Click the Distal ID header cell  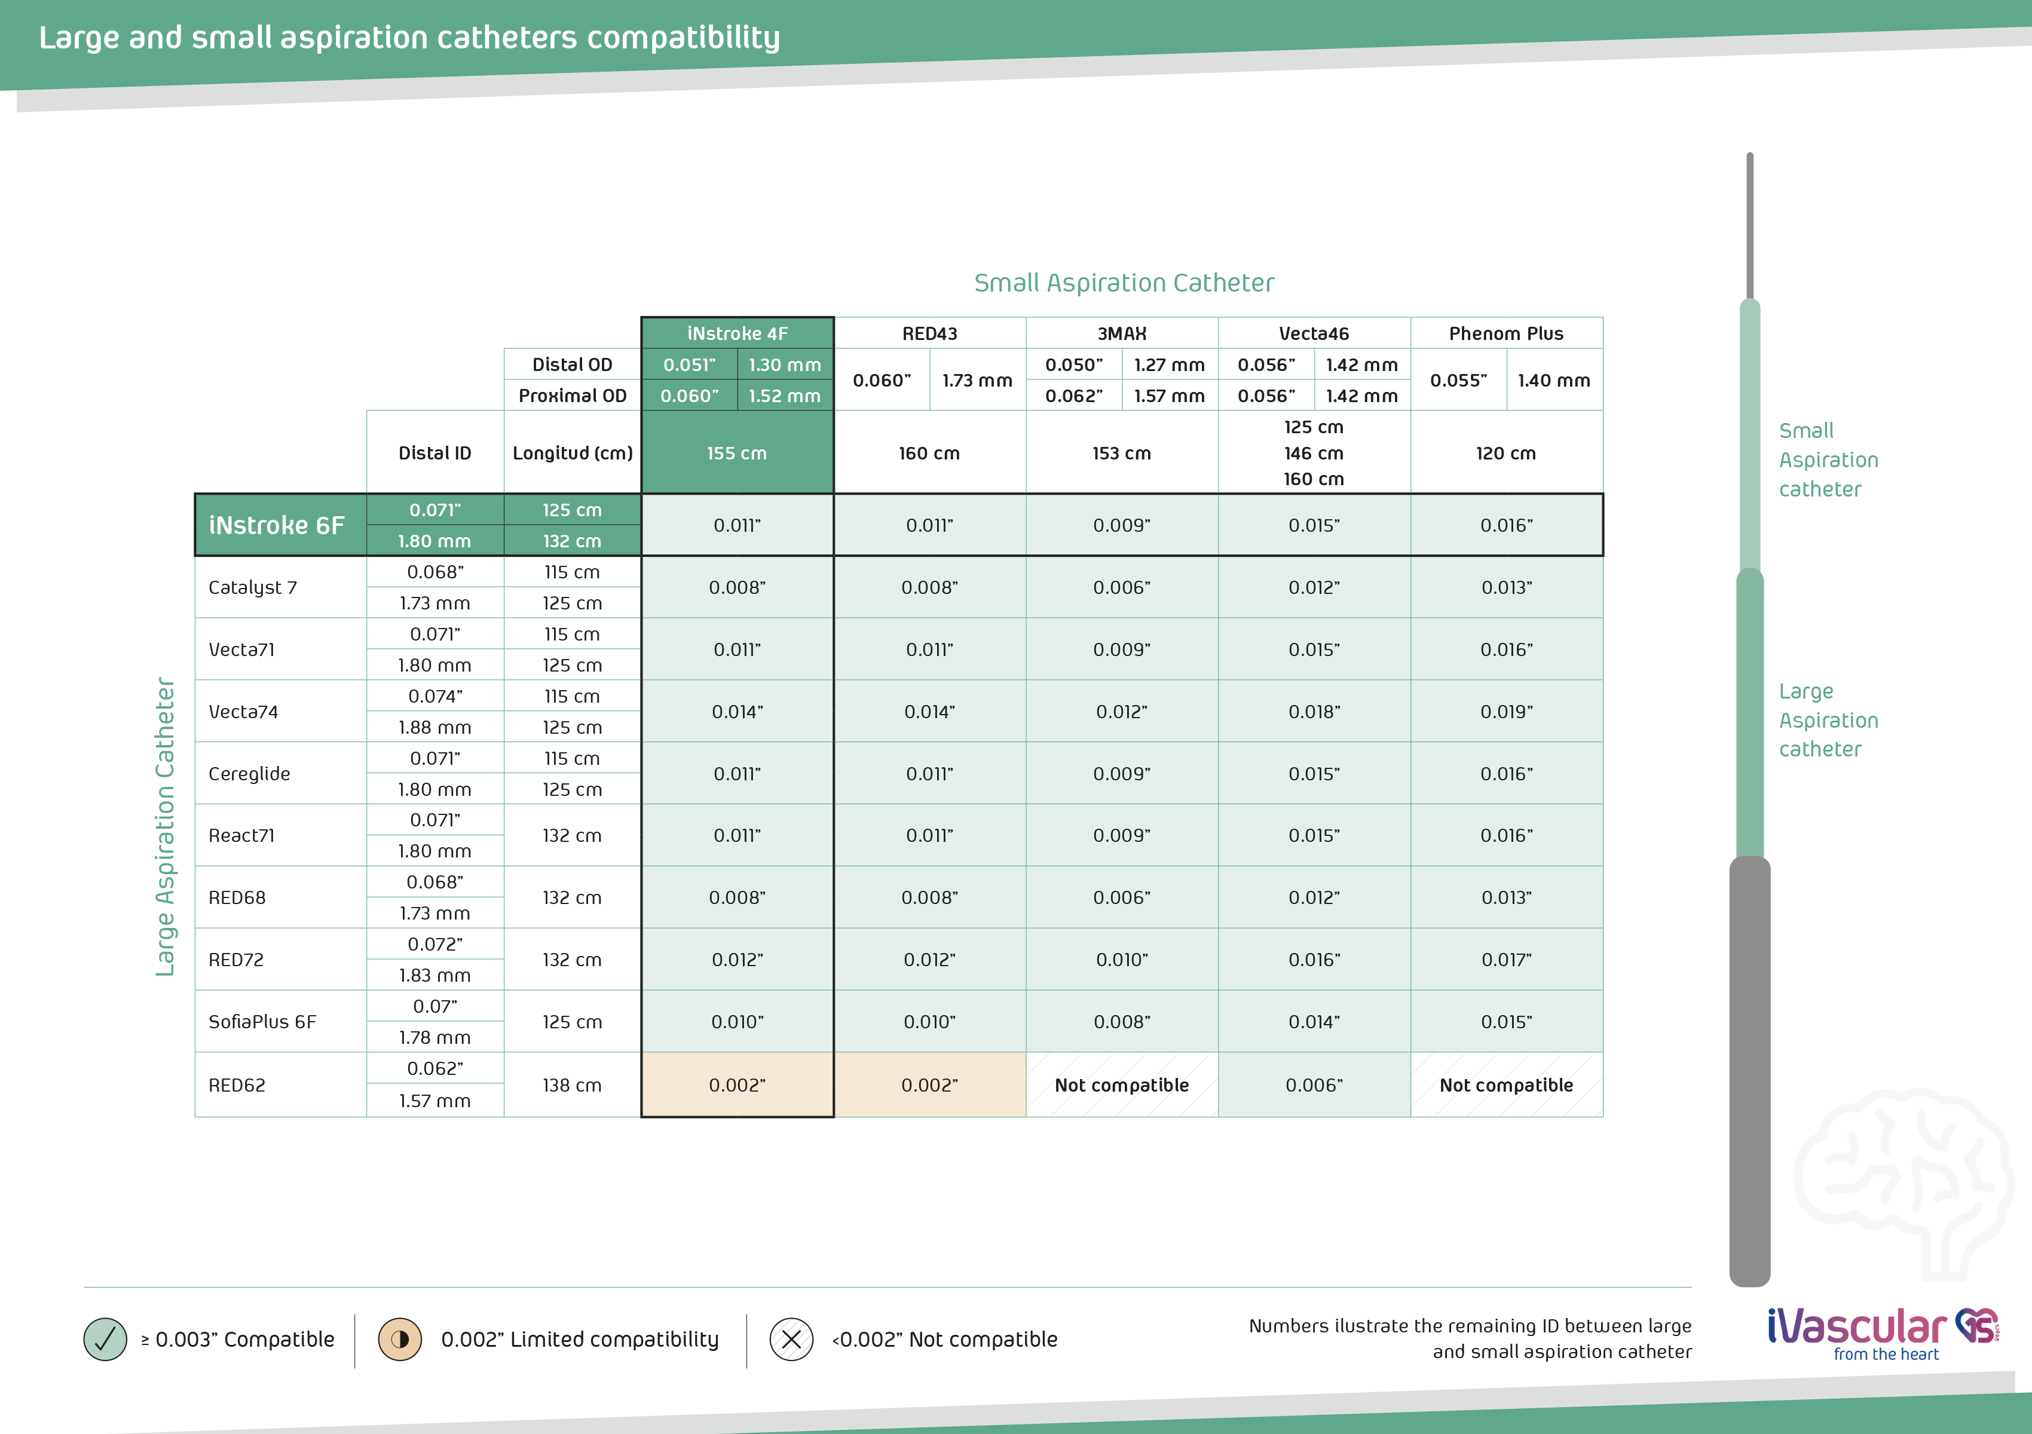[x=434, y=452]
